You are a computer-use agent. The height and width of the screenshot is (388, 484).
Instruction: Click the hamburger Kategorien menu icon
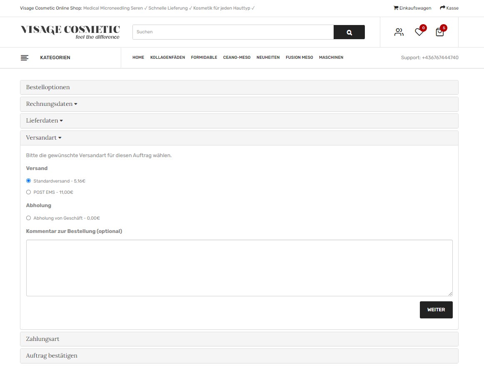tap(25, 58)
